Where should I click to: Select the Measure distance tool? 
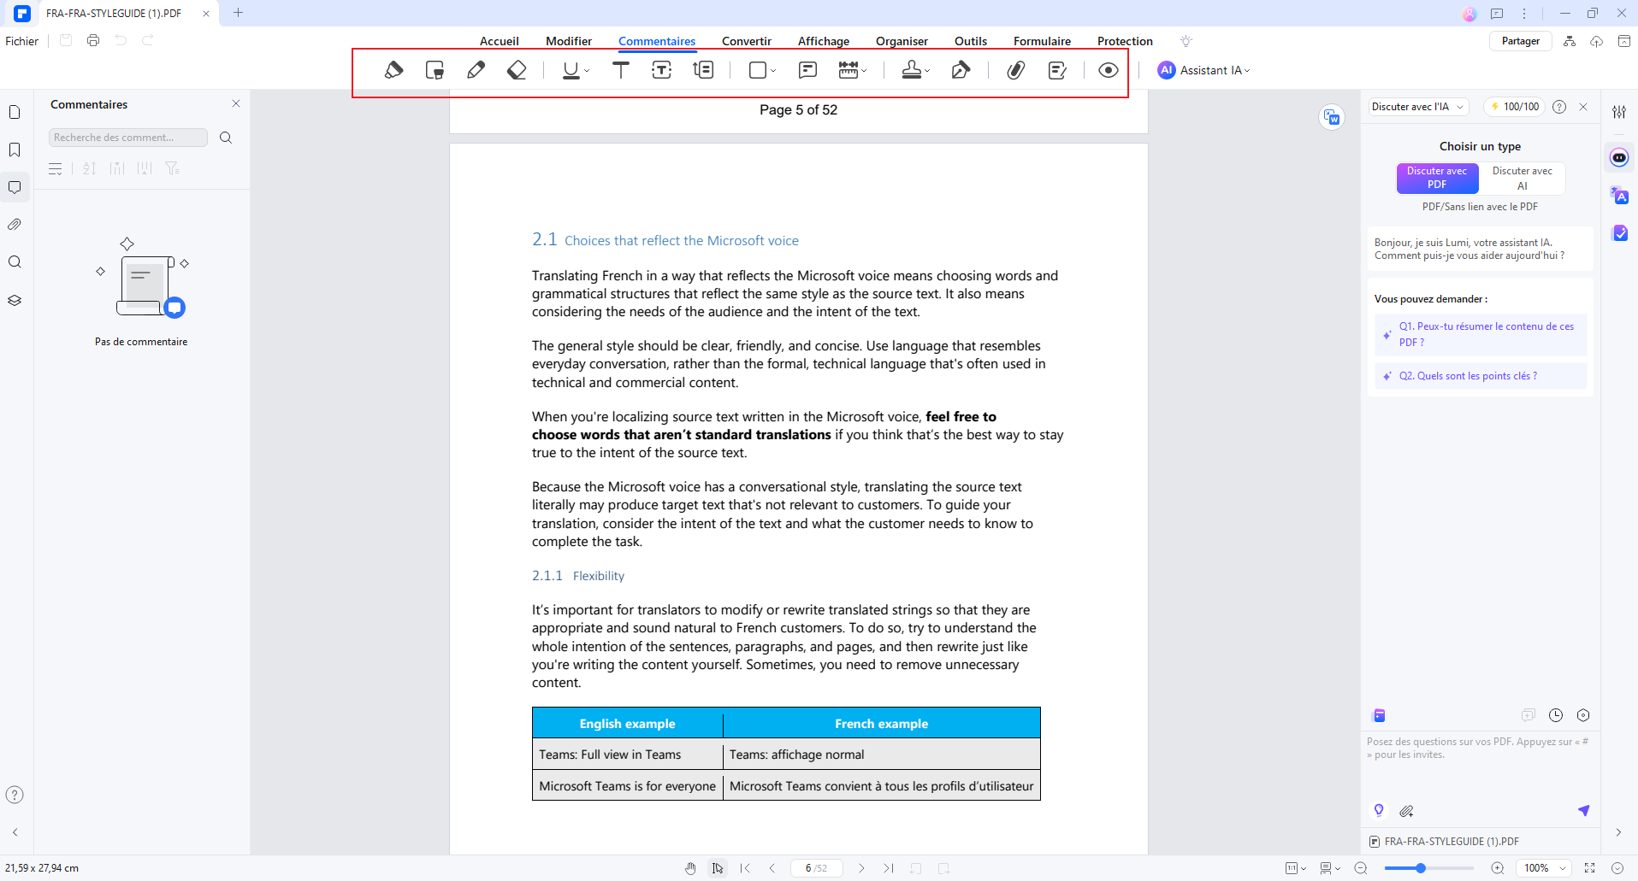tap(848, 70)
